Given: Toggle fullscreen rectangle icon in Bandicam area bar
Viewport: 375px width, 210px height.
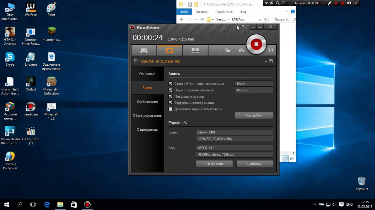Looking at the screenshot, I should [271, 62].
